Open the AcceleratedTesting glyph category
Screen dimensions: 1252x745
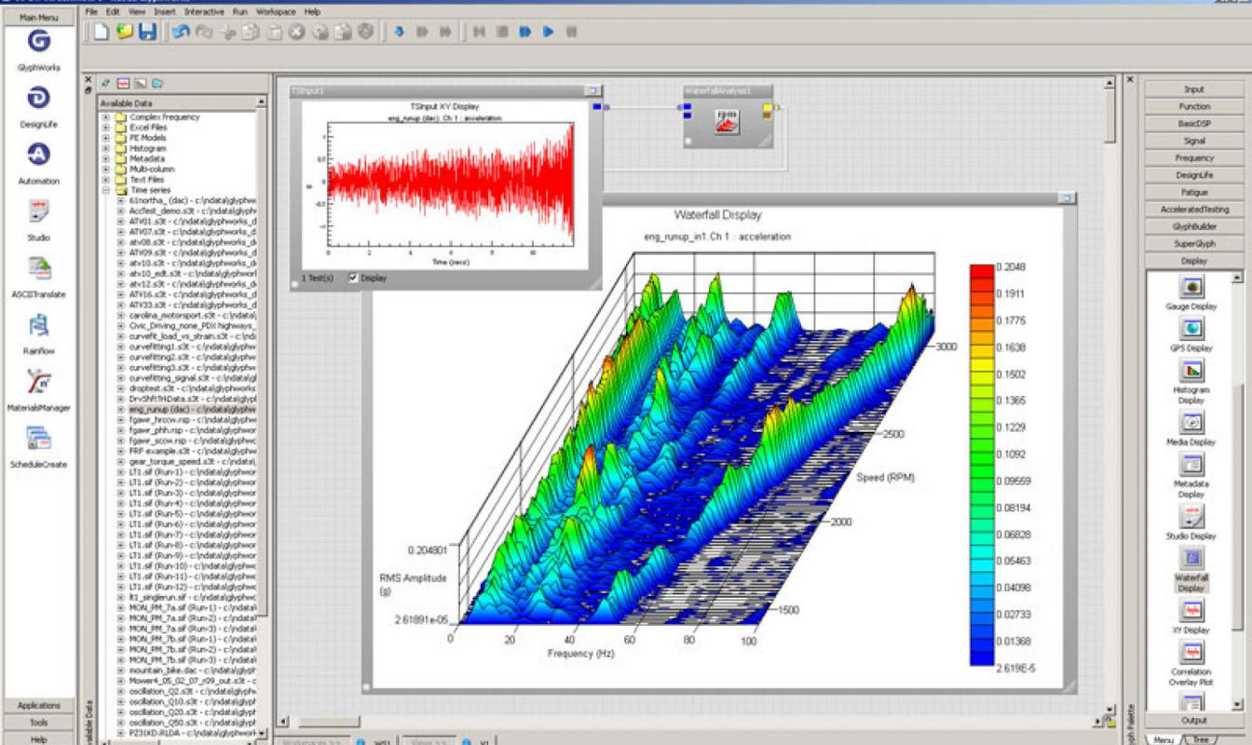(1194, 210)
